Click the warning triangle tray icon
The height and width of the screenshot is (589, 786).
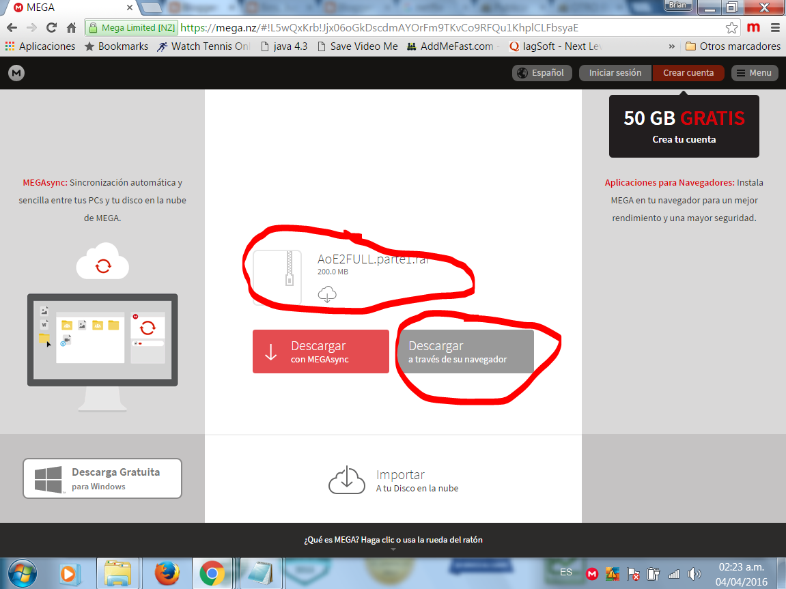tap(612, 574)
